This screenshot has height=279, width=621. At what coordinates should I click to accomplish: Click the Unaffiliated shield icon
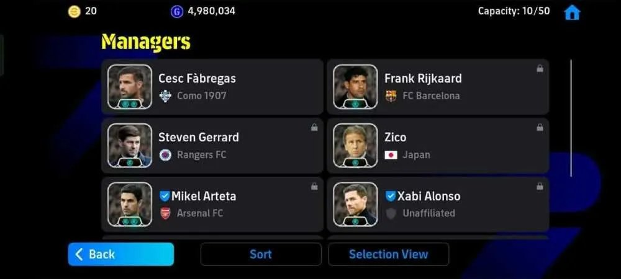click(x=391, y=213)
